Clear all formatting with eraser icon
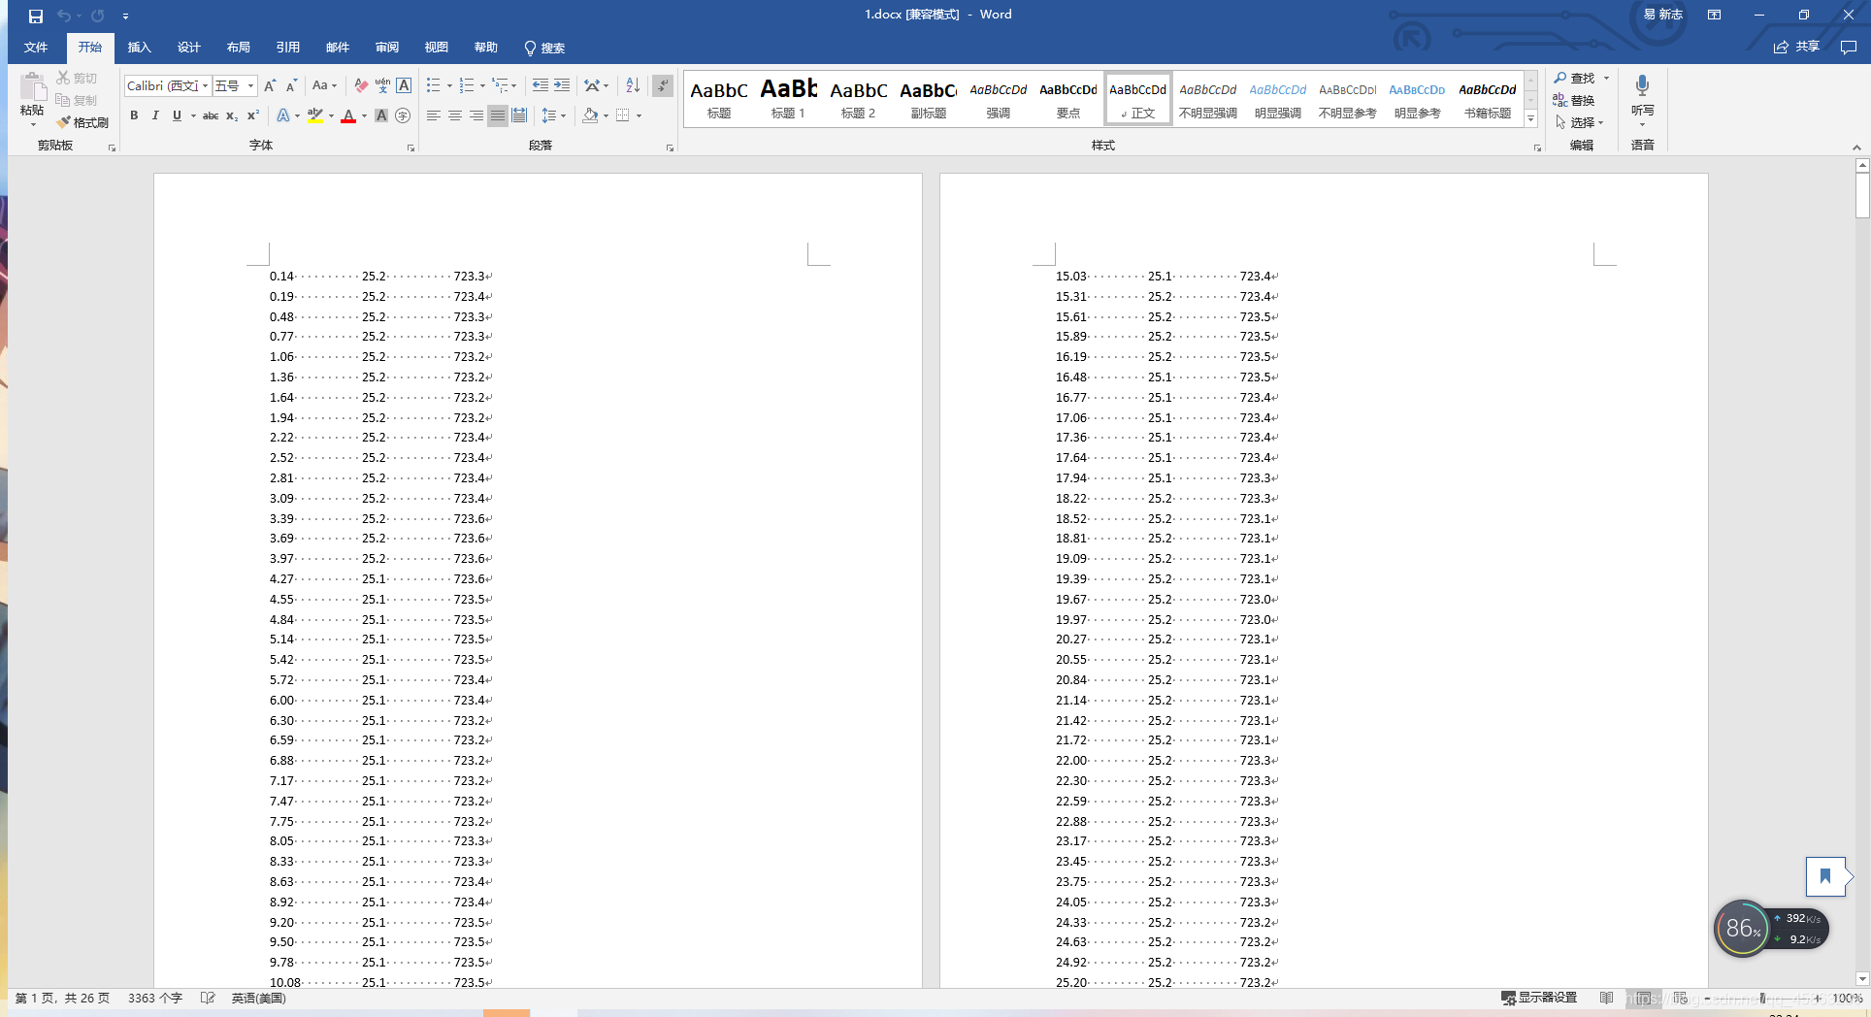The height and width of the screenshot is (1017, 1871). [x=361, y=85]
